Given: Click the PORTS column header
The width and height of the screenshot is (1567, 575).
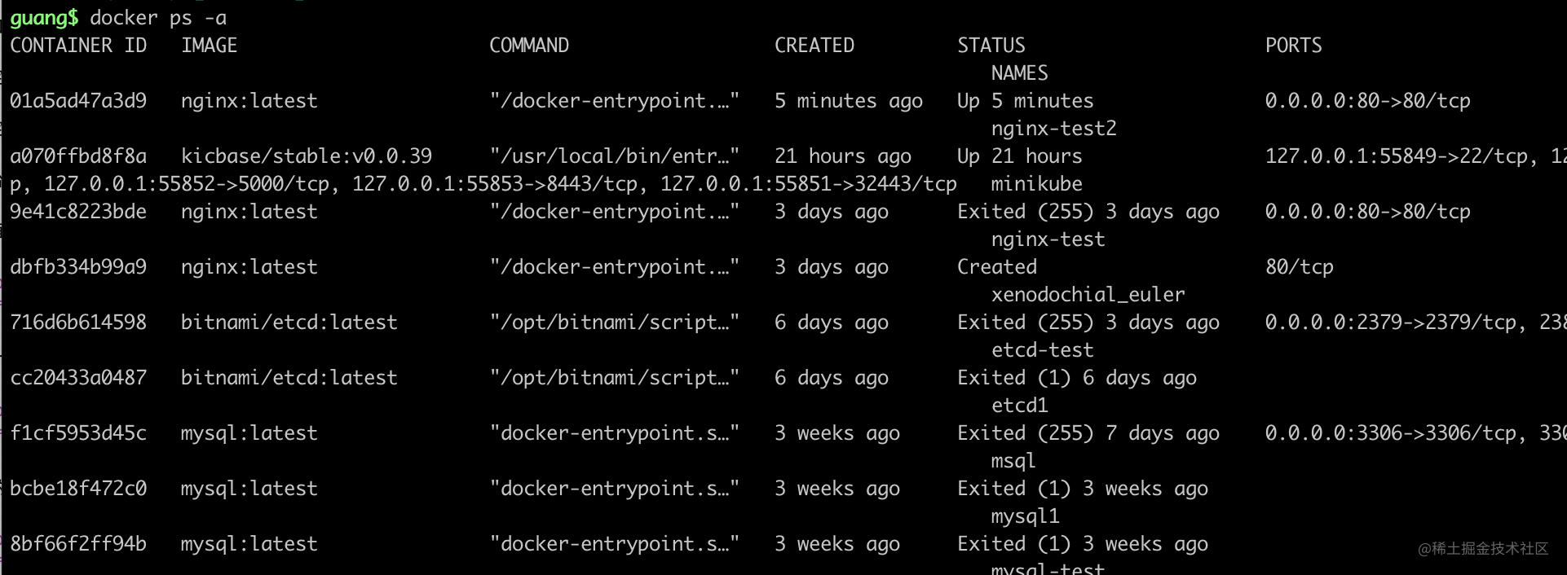Looking at the screenshot, I should 1293,46.
